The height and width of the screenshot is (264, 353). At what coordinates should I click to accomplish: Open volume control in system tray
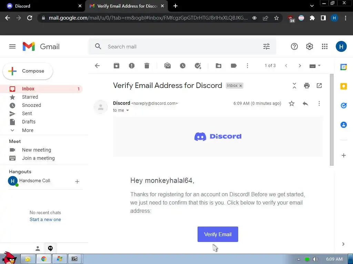315,259
